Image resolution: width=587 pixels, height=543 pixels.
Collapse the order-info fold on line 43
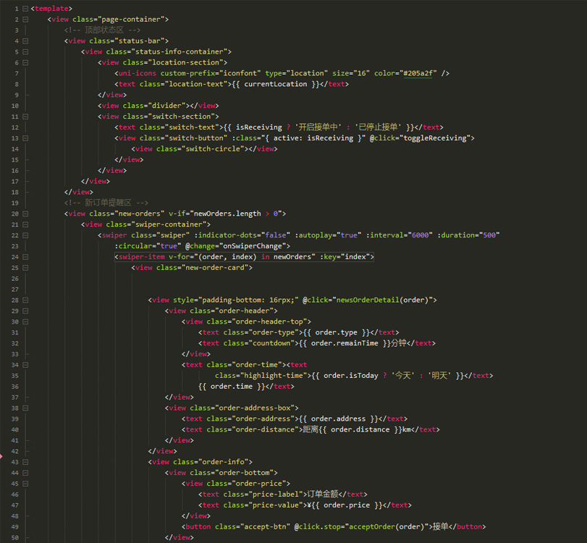[25, 462]
